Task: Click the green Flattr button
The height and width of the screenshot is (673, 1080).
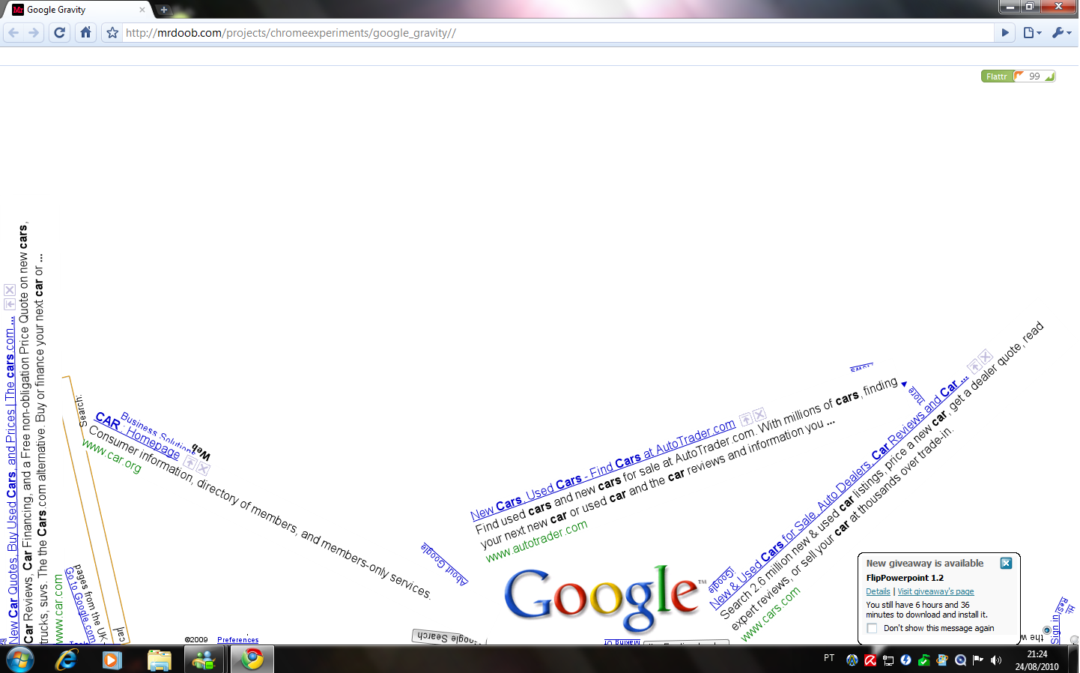Action: click(997, 76)
